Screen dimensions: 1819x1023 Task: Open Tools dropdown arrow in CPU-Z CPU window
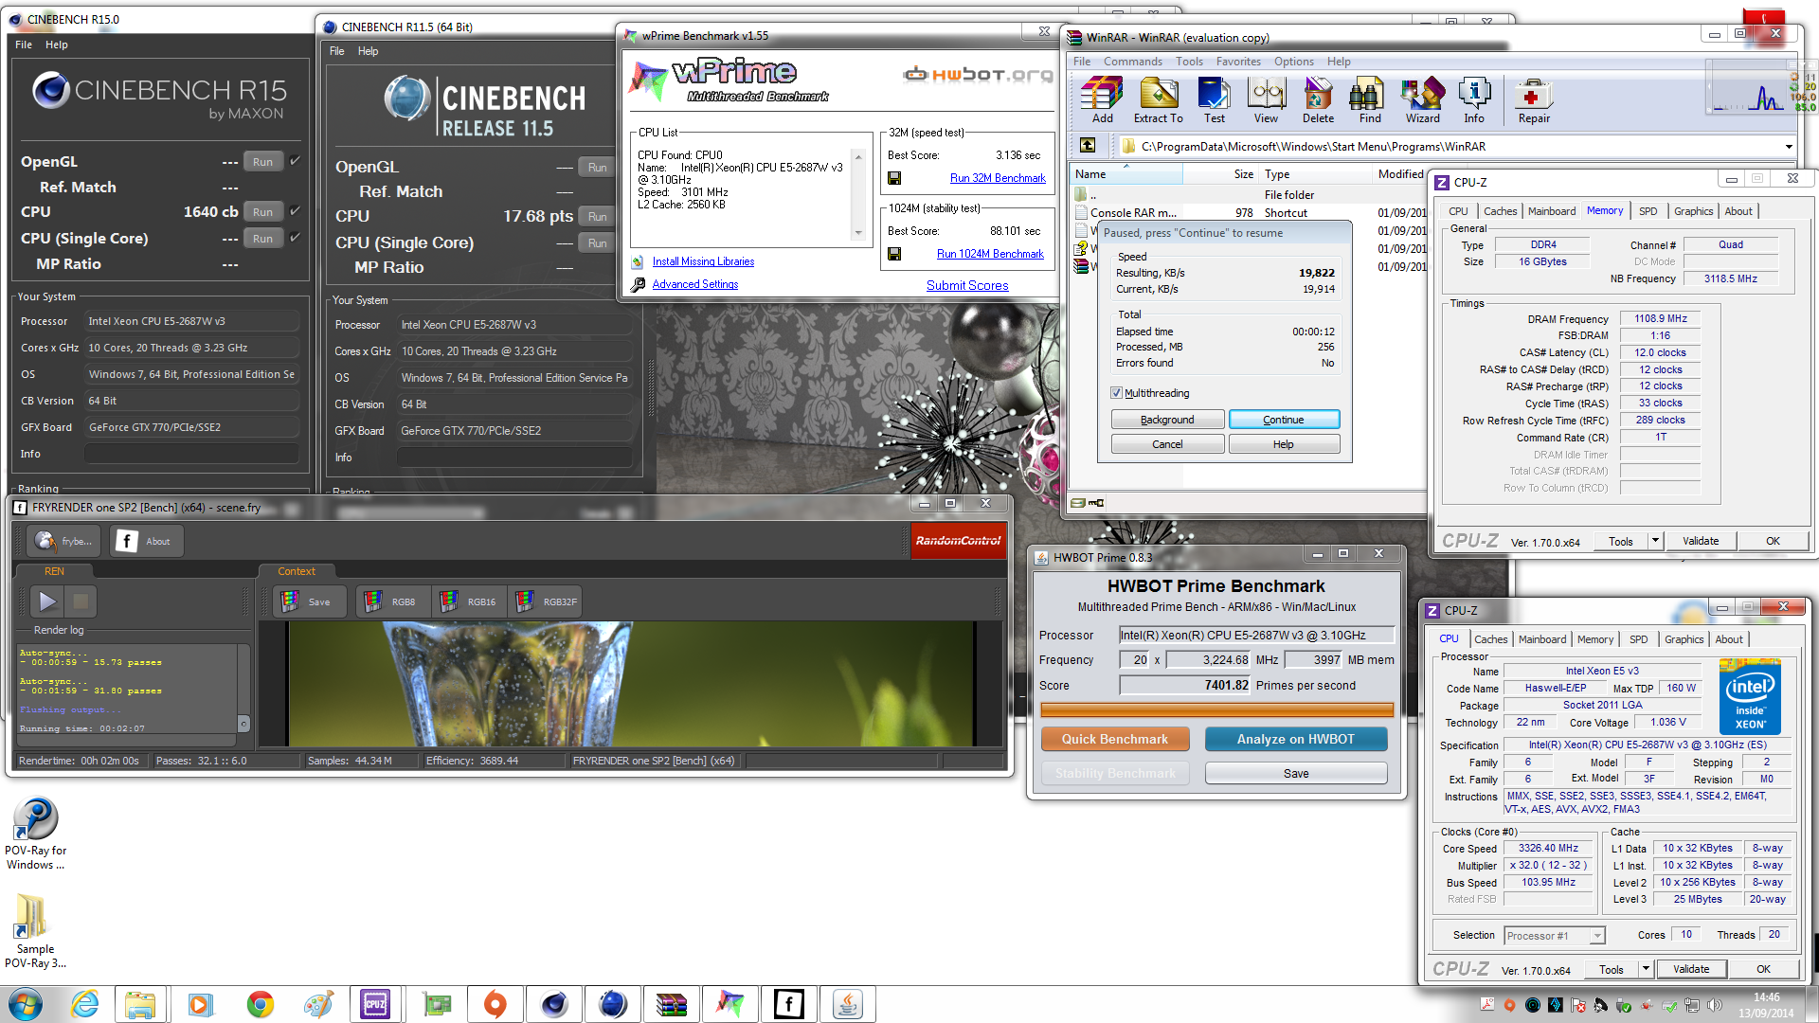coord(1646,969)
